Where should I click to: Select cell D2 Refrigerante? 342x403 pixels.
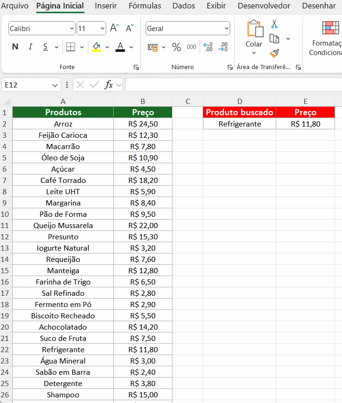(240, 124)
